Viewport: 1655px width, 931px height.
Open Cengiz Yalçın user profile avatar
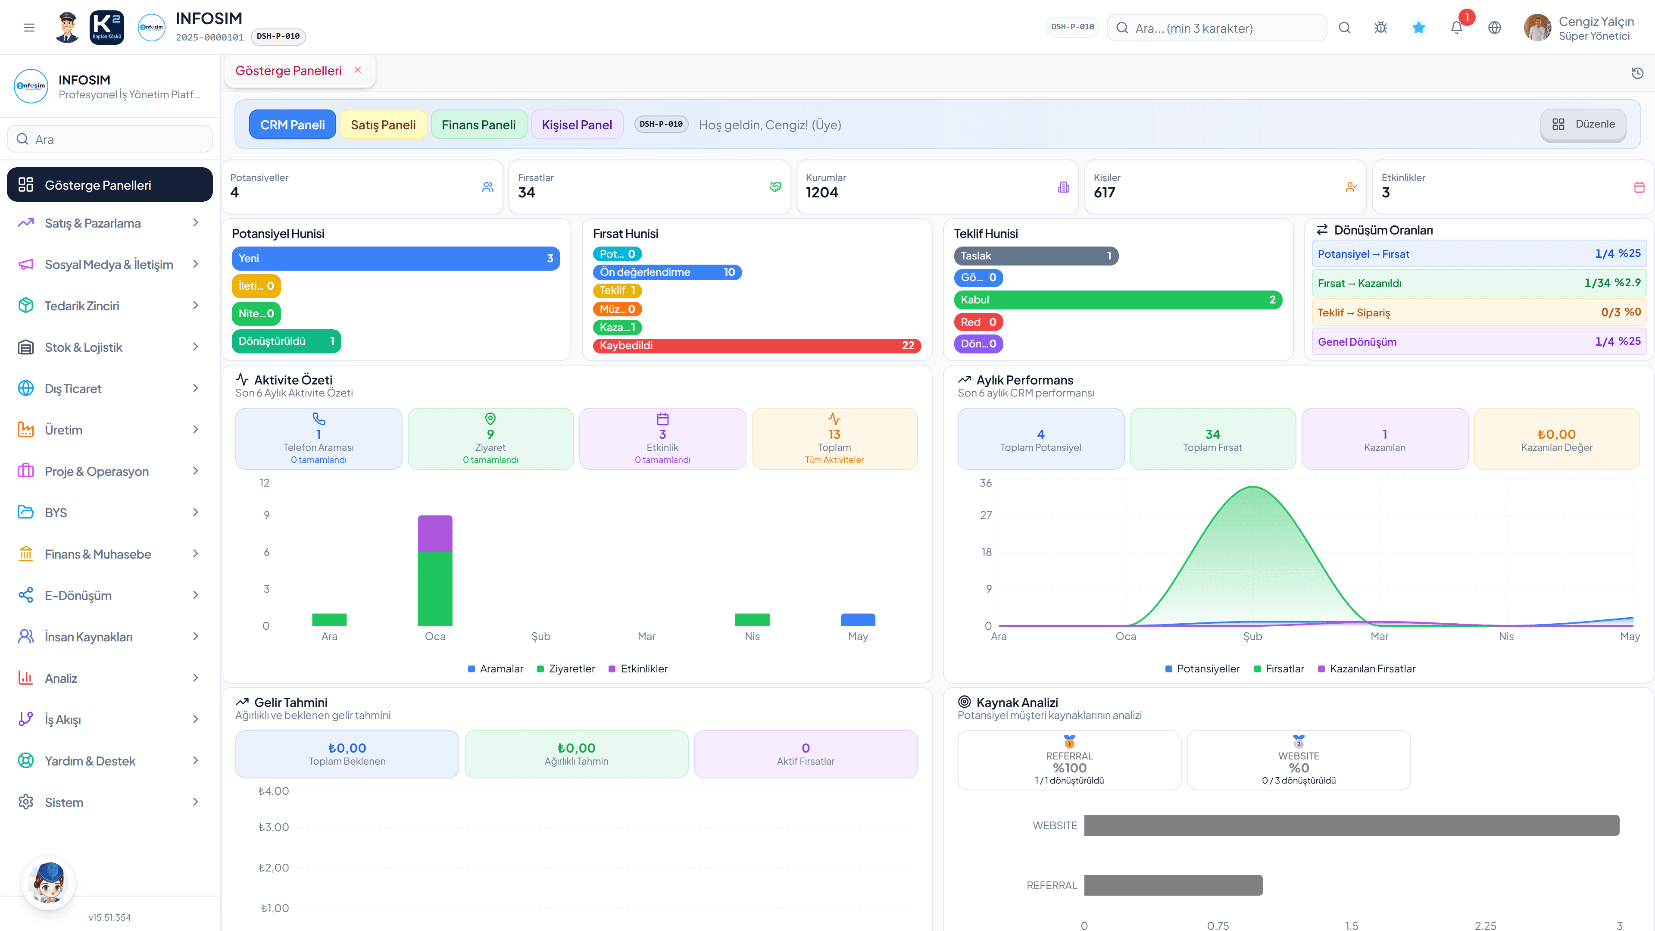pyautogui.click(x=1537, y=28)
